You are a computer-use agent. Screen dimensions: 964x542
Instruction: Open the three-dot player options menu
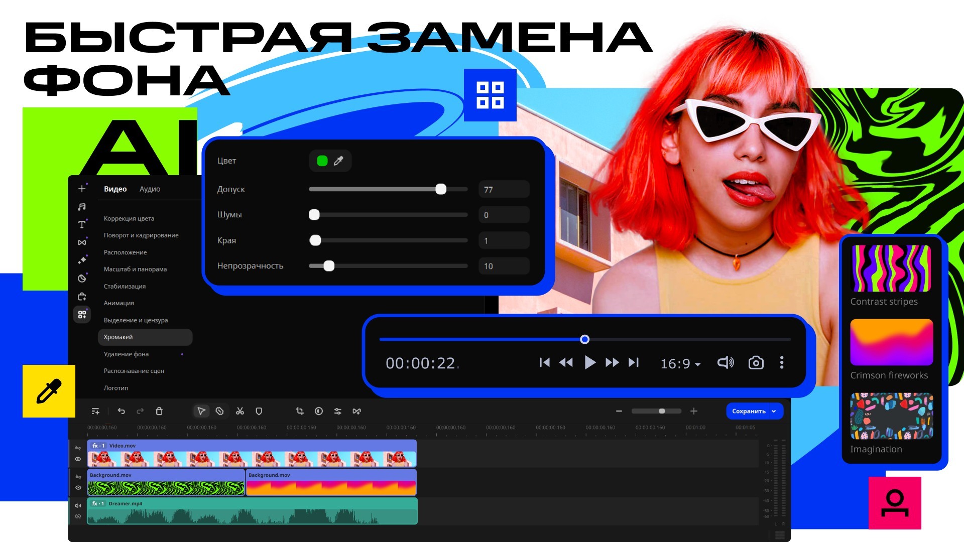pos(782,363)
